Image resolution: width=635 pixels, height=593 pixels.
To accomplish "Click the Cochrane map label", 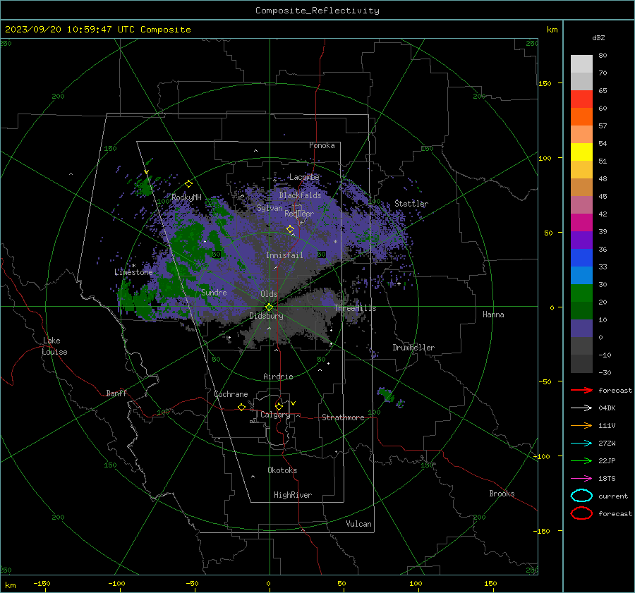I will pyautogui.click(x=231, y=394).
